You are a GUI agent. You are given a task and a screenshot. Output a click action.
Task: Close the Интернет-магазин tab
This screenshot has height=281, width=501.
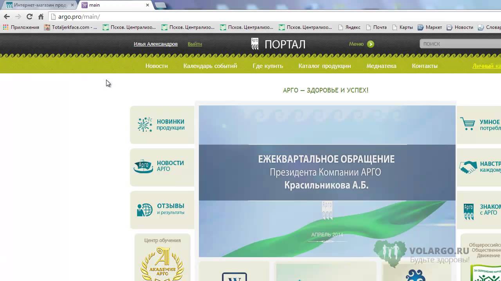(72, 5)
